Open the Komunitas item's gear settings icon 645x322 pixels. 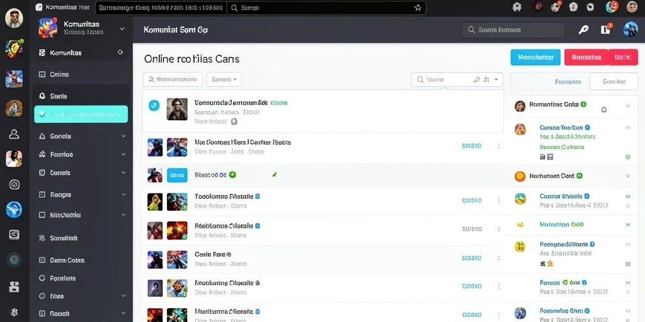click(x=120, y=53)
